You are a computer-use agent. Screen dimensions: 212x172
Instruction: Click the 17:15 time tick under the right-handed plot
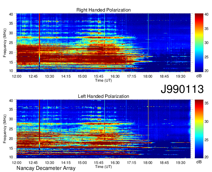[x=132, y=76]
